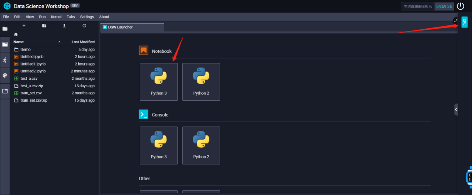Click the Data Science Workshop logo icon

tap(7, 6)
